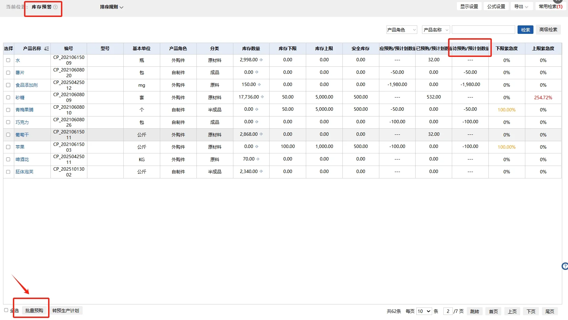Click the 库存上限 column header
Image resolution: width=568 pixels, height=320 pixels.
pos(324,49)
